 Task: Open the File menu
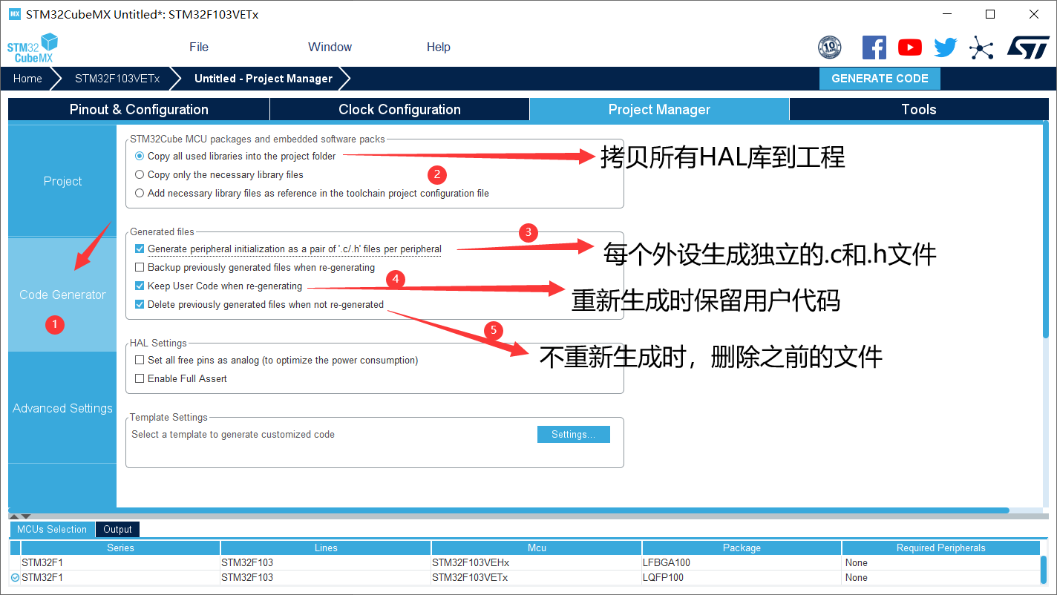click(199, 47)
